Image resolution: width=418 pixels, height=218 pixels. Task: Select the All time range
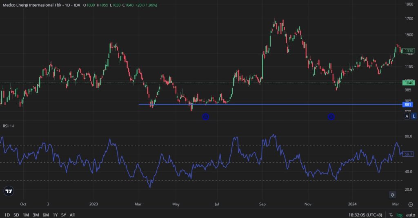pos(72,215)
